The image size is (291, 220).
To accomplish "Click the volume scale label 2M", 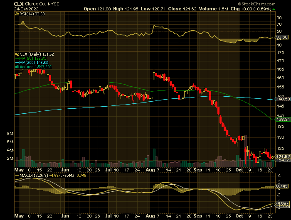I will click(10, 159).
